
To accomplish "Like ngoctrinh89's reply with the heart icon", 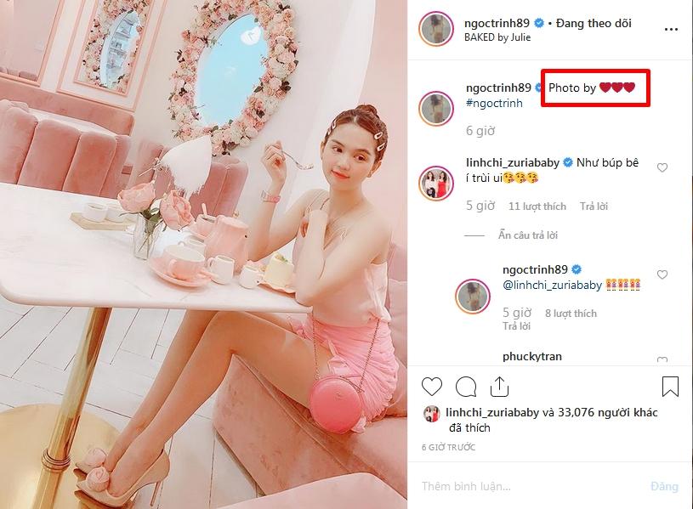I will pyautogui.click(x=662, y=274).
